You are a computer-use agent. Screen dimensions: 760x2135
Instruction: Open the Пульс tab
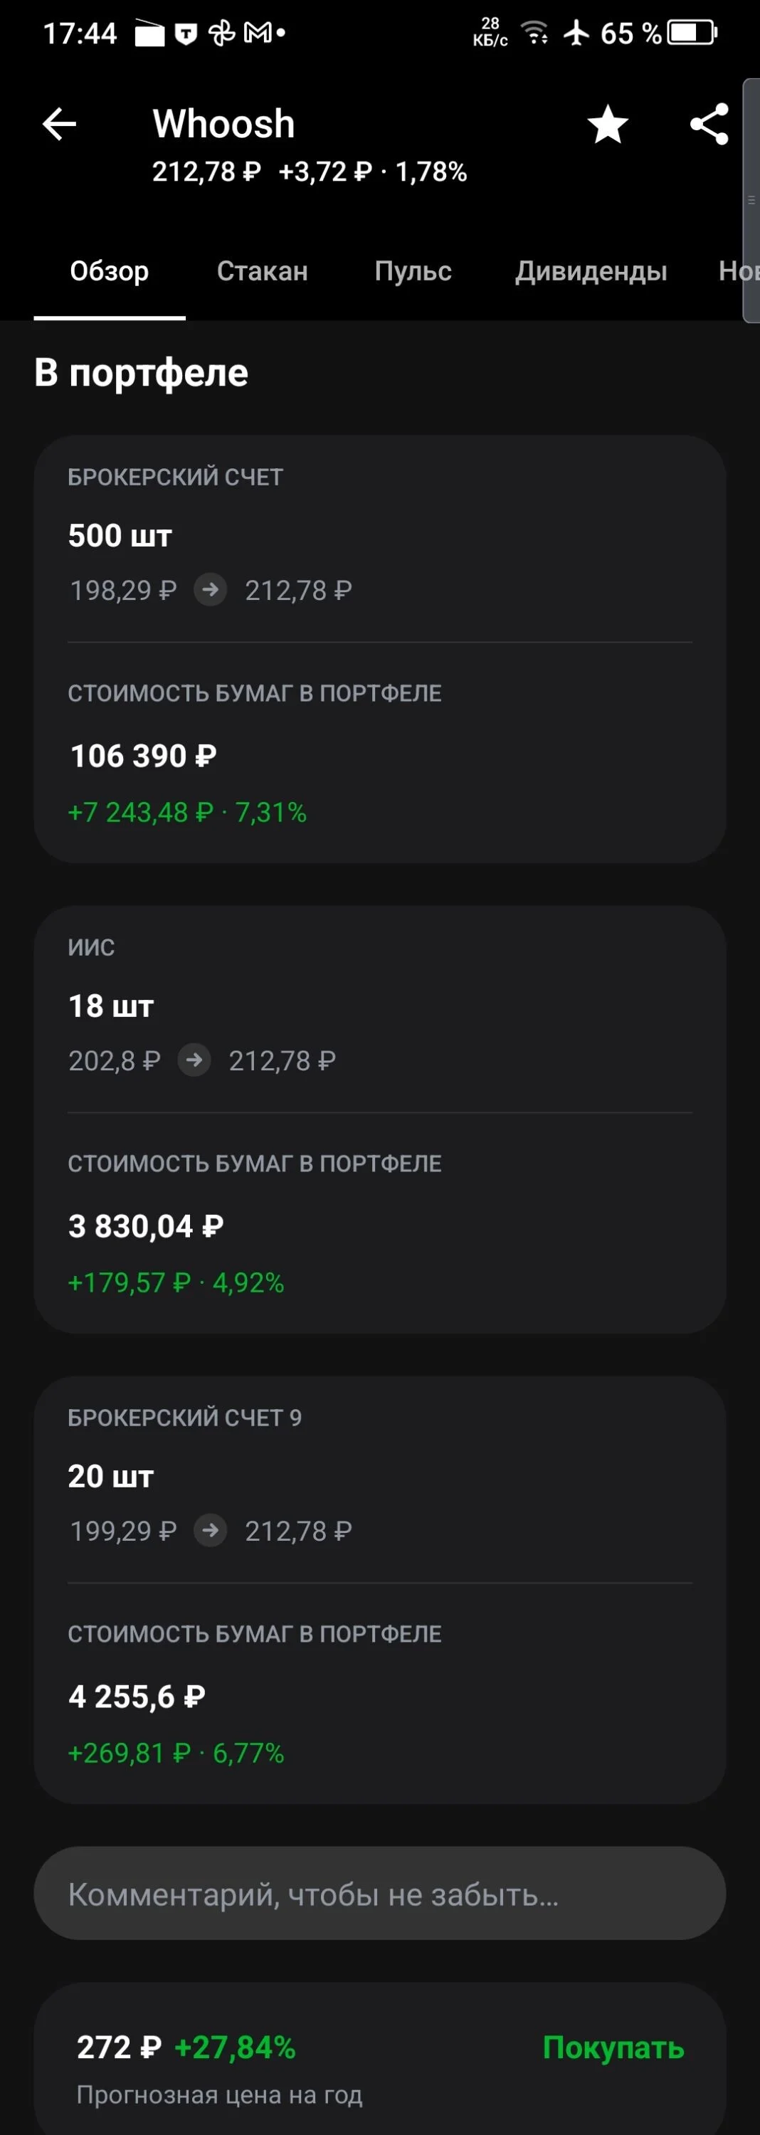(413, 271)
